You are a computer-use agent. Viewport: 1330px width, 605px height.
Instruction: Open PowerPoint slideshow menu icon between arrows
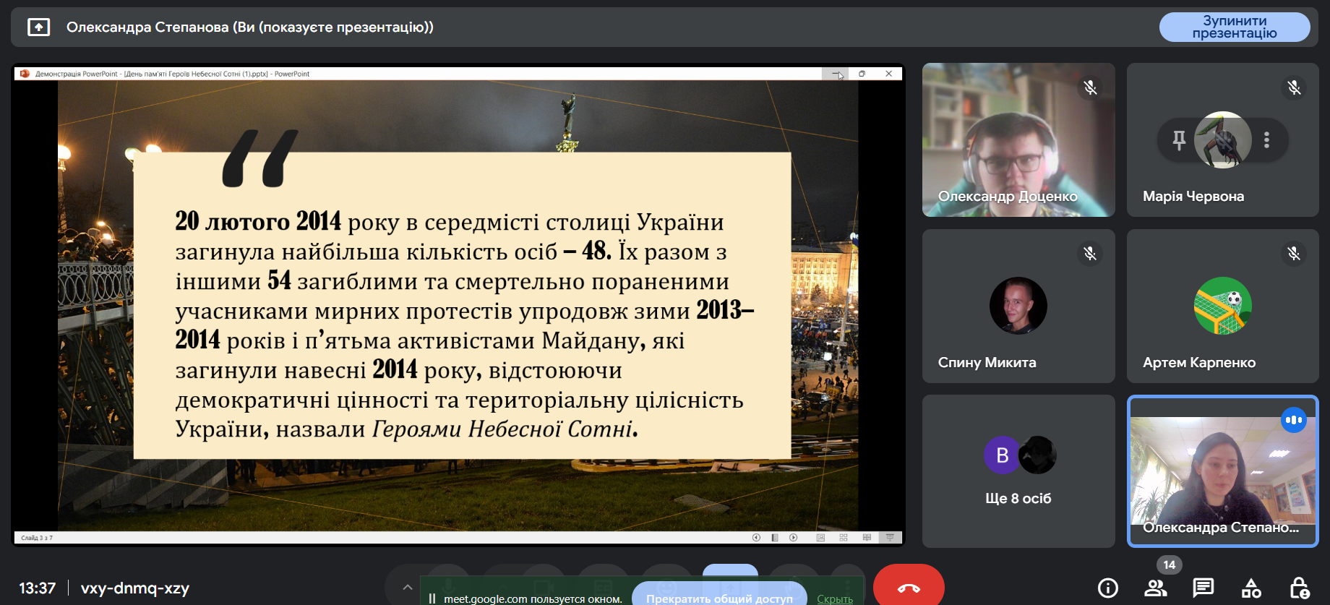[x=775, y=538]
